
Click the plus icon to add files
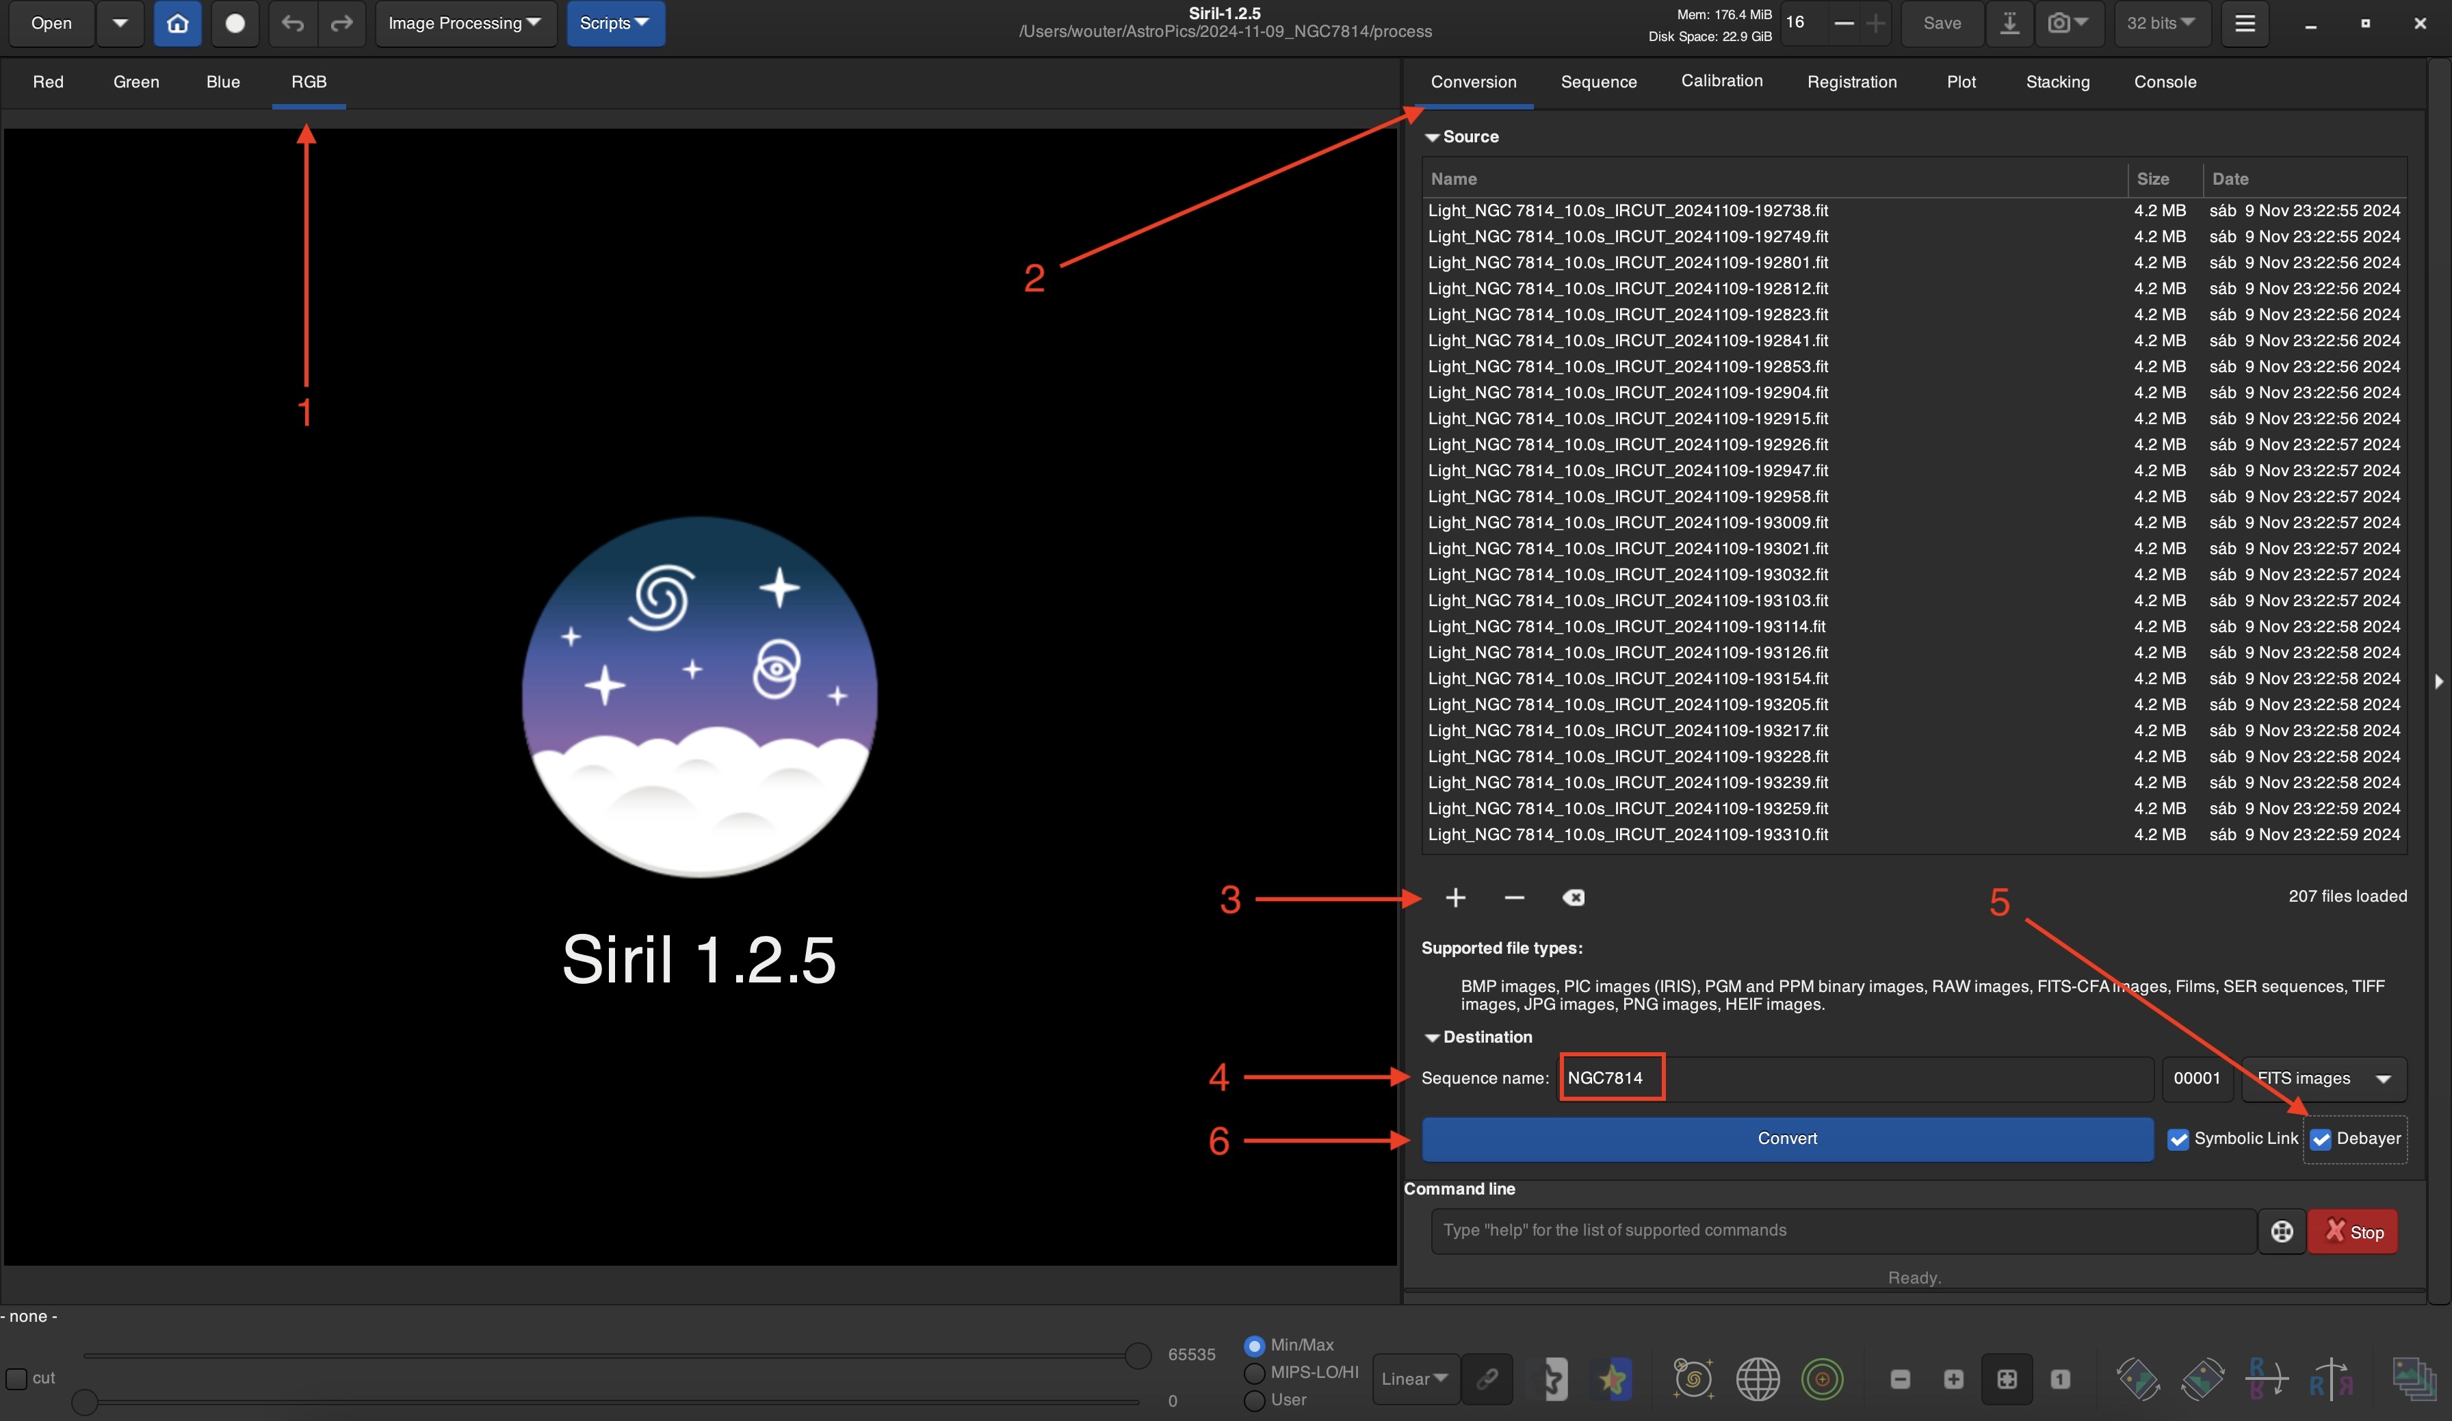pyautogui.click(x=1455, y=898)
